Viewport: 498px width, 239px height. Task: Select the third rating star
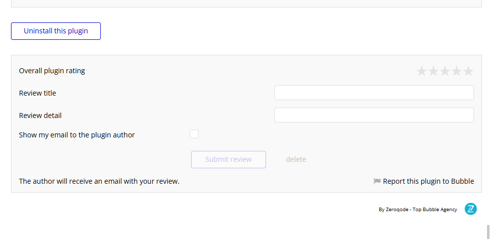point(445,71)
